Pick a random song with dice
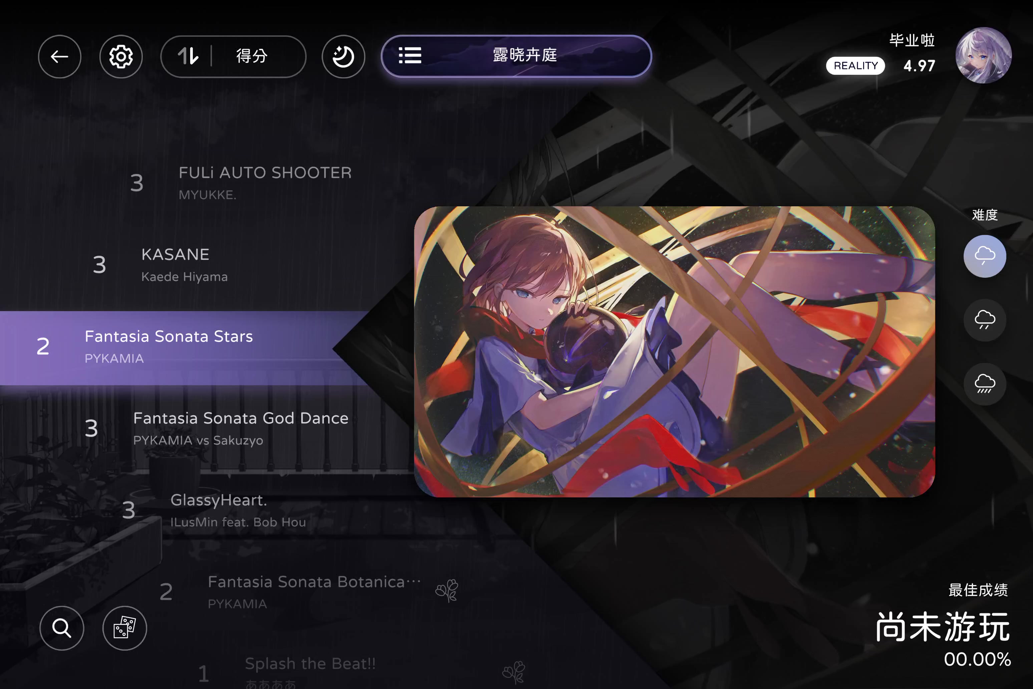Viewport: 1033px width, 689px height. coord(125,628)
